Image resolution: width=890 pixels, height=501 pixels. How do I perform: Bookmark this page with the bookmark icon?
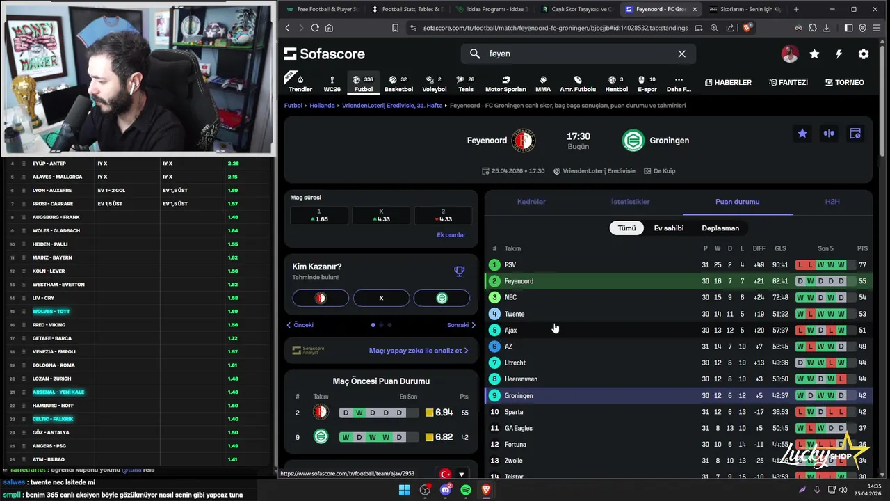(x=395, y=28)
